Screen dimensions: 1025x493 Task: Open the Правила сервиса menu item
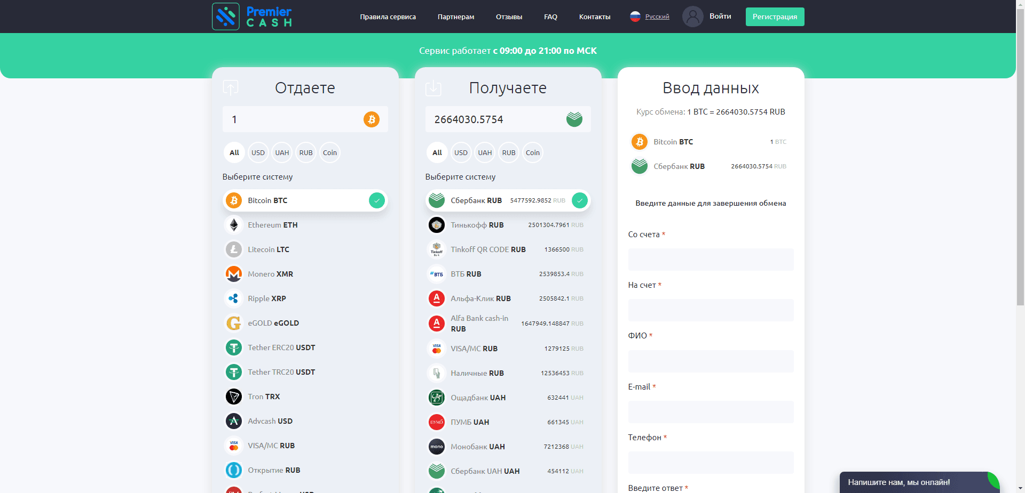click(388, 17)
